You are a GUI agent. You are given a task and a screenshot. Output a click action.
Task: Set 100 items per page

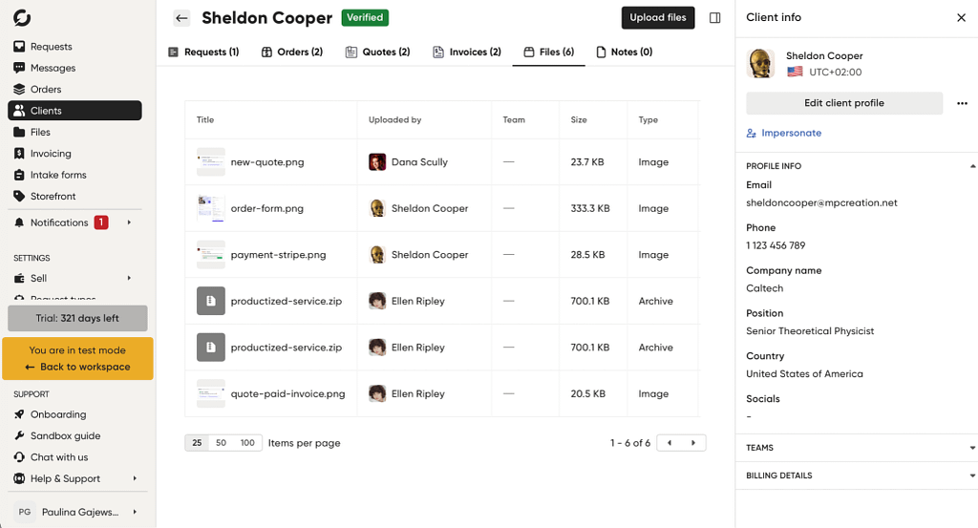[x=247, y=443]
